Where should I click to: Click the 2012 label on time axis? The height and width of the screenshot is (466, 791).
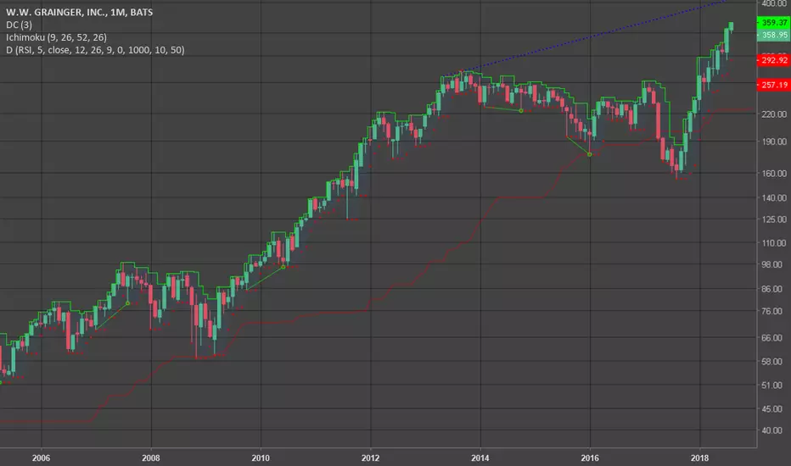pos(370,458)
